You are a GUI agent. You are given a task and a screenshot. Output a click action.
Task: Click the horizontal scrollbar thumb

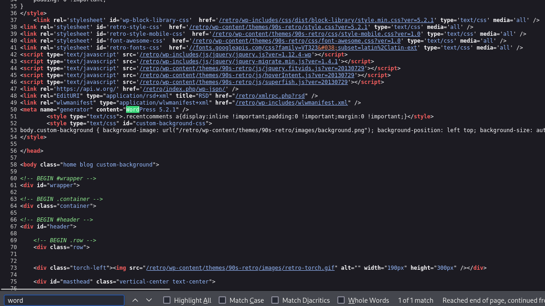tap(86, 289)
